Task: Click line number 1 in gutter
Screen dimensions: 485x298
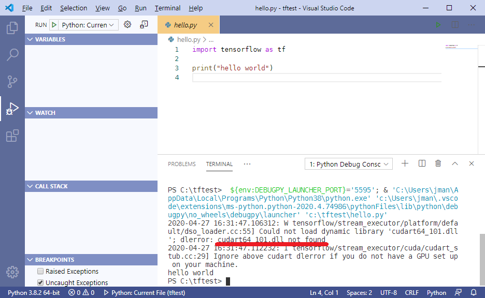Action: [x=177, y=50]
